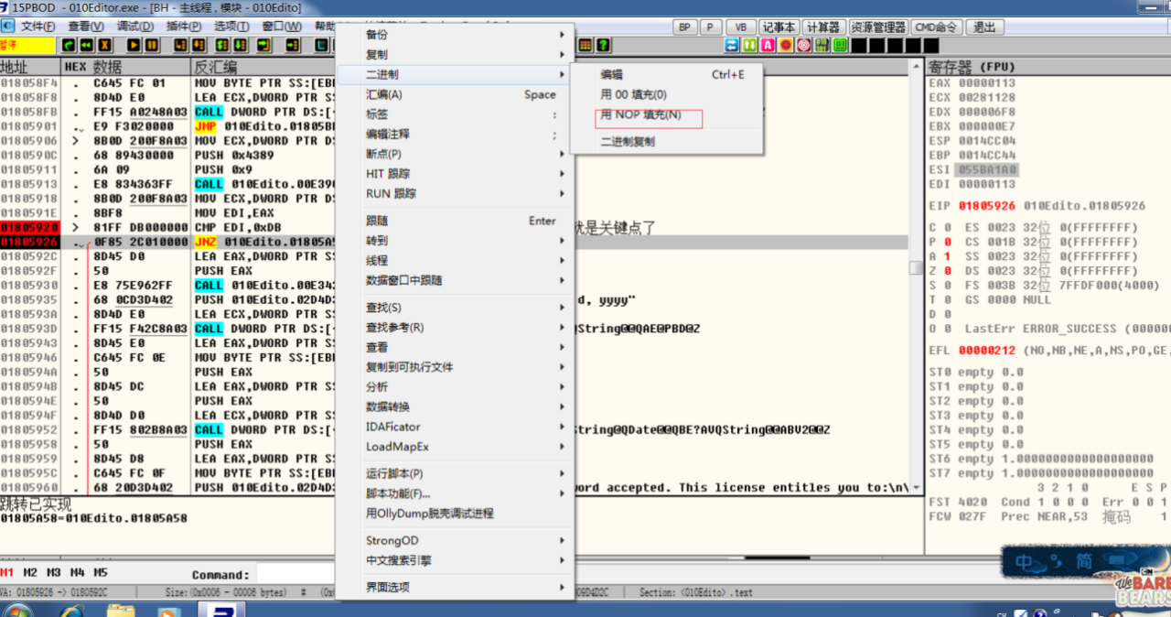Click the pink A plugin toolbar icon
This screenshot has height=617, width=1171.
click(x=768, y=45)
